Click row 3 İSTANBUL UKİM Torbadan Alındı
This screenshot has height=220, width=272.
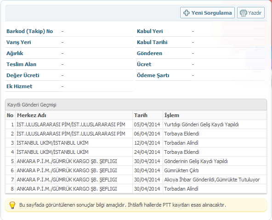(136, 143)
